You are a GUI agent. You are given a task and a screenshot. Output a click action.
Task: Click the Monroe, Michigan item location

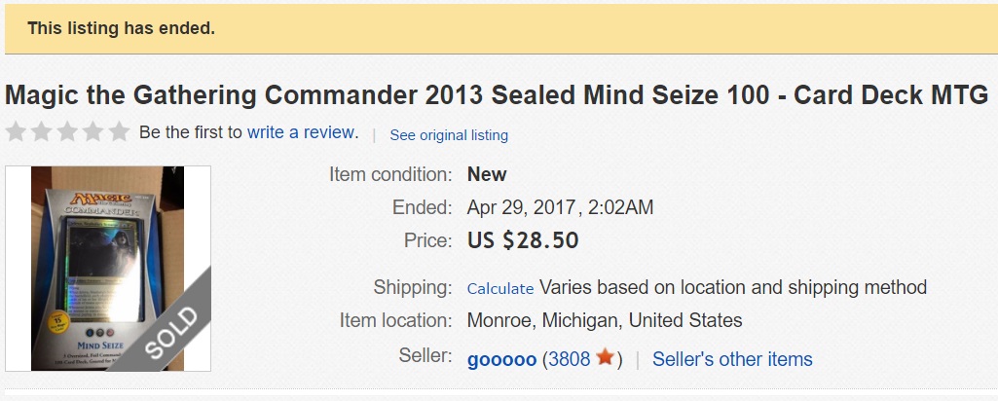605,320
